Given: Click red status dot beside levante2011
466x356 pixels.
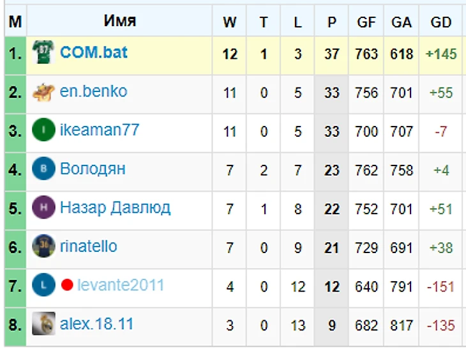Looking at the screenshot, I should tap(67, 285).
